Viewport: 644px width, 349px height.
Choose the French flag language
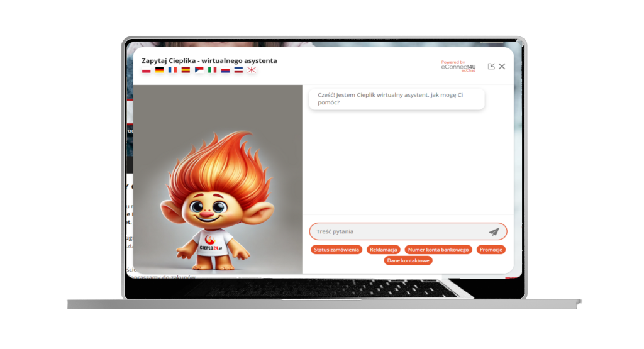(172, 70)
